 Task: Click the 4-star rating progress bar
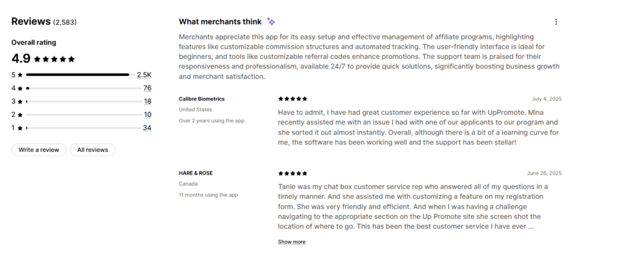[x=83, y=88]
